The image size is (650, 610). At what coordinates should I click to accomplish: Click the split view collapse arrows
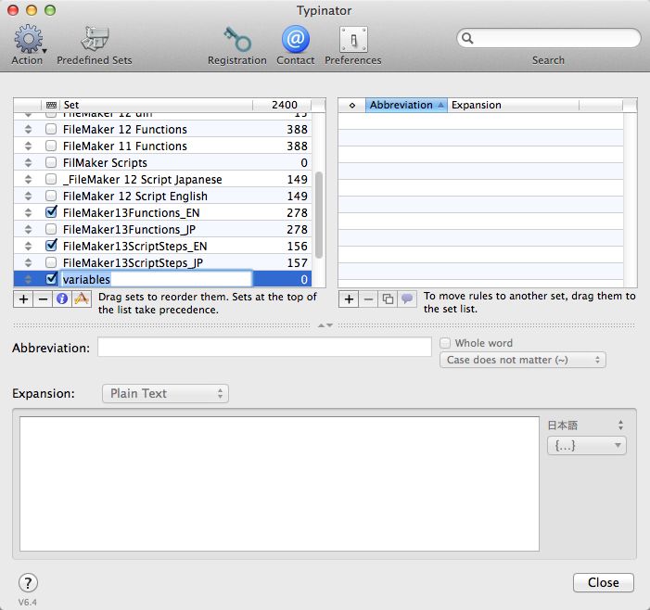pyautogui.click(x=325, y=325)
